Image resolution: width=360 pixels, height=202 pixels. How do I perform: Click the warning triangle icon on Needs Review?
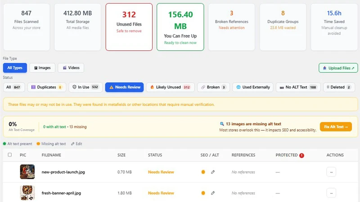(x=111, y=87)
